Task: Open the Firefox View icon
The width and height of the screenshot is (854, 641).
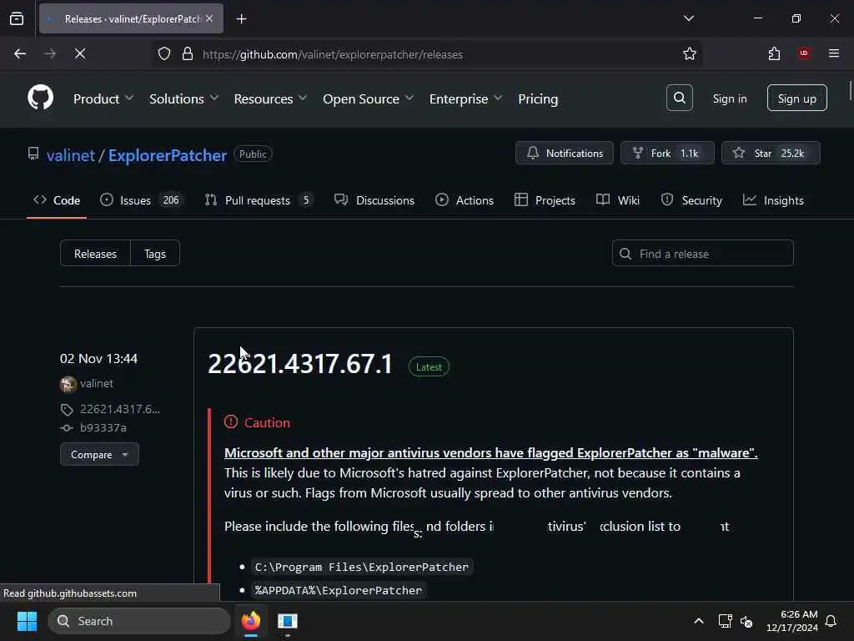Action: (x=17, y=19)
